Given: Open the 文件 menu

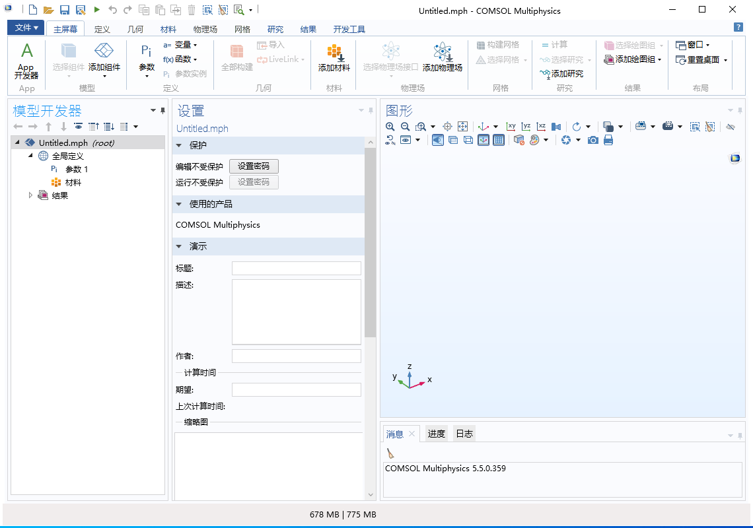Looking at the screenshot, I should pos(26,28).
